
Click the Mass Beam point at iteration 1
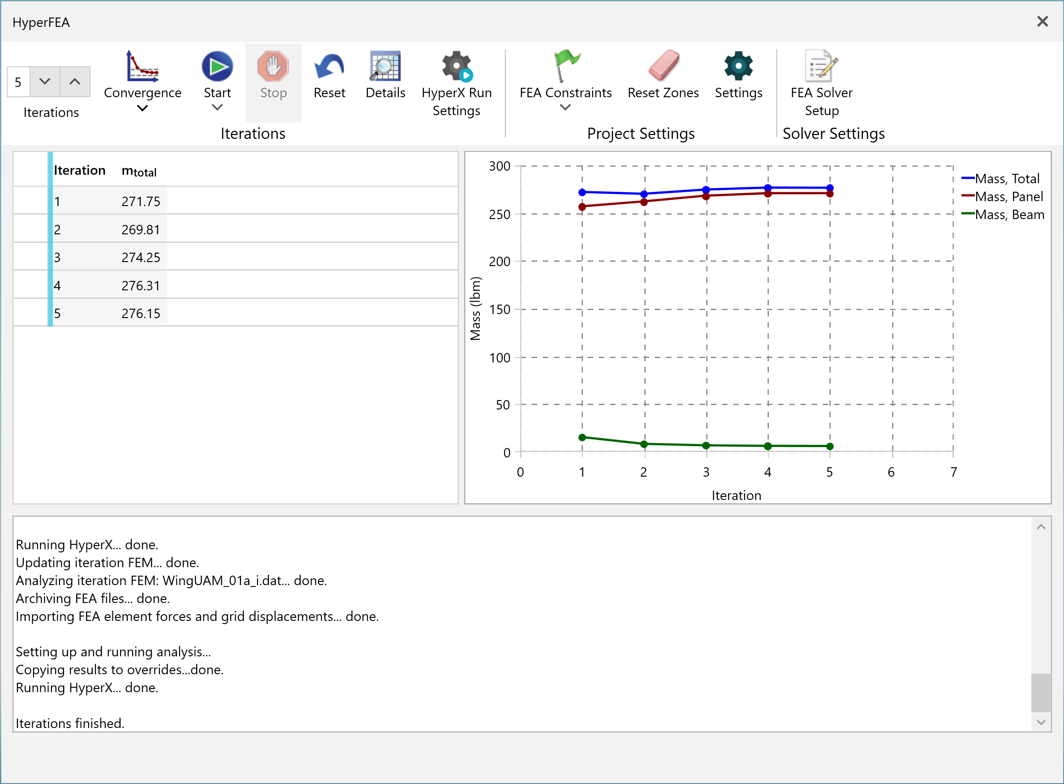(x=582, y=437)
